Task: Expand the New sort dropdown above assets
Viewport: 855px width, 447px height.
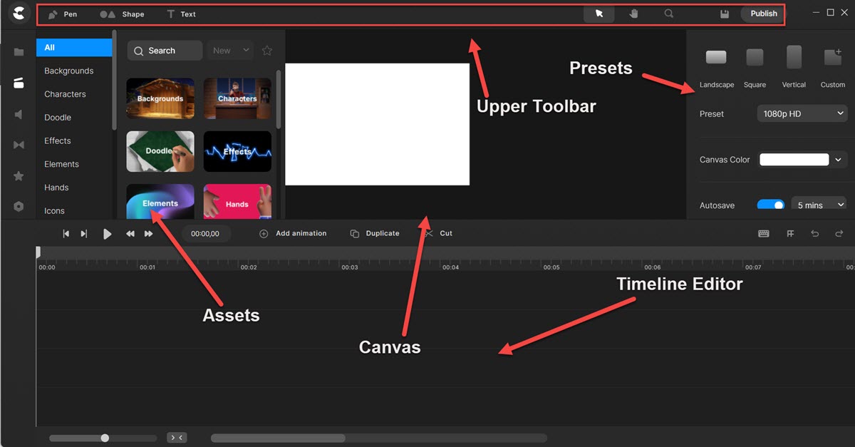Action: click(229, 51)
